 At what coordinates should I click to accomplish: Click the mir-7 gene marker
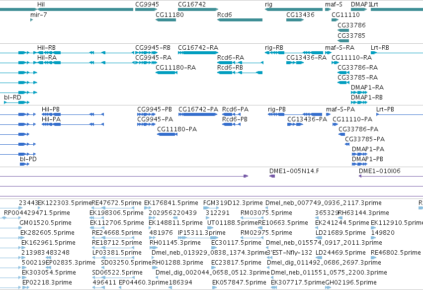point(31,20)
